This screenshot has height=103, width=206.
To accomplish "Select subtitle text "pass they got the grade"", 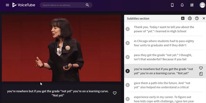I will [x=149, y=55].
